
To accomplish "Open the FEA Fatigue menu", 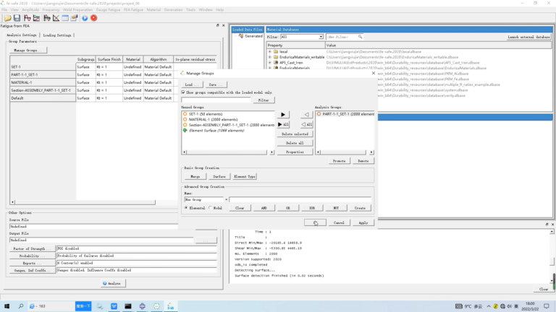I will coord(133,9).
